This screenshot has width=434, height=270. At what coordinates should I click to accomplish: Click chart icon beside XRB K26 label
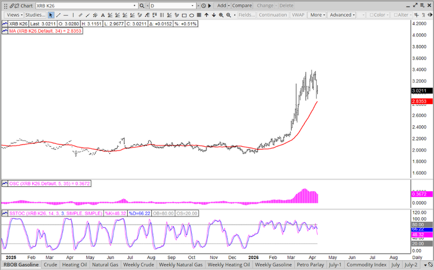[5, 24]
